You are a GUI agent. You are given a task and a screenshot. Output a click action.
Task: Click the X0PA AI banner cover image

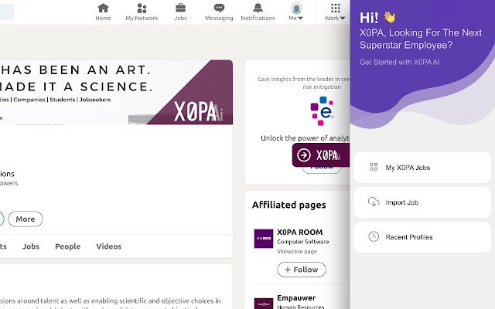click(x=116, y=92)
